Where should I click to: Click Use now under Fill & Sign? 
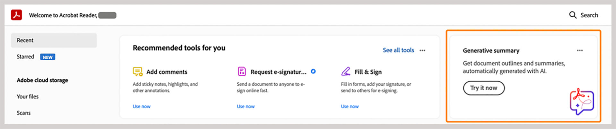coord(350,106)
